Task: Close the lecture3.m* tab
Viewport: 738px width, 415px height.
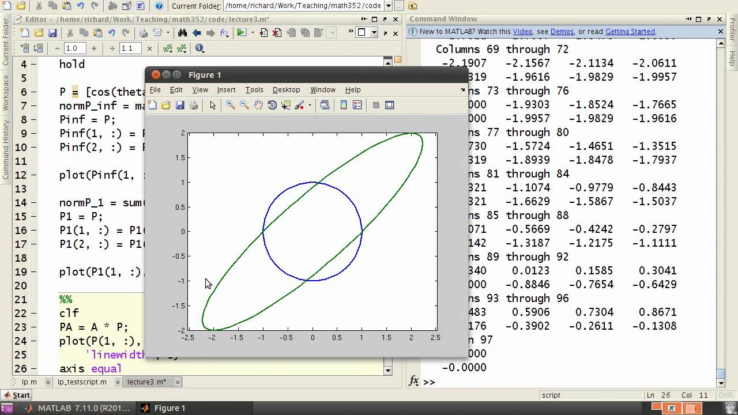Action: click(x=178, y=382)
